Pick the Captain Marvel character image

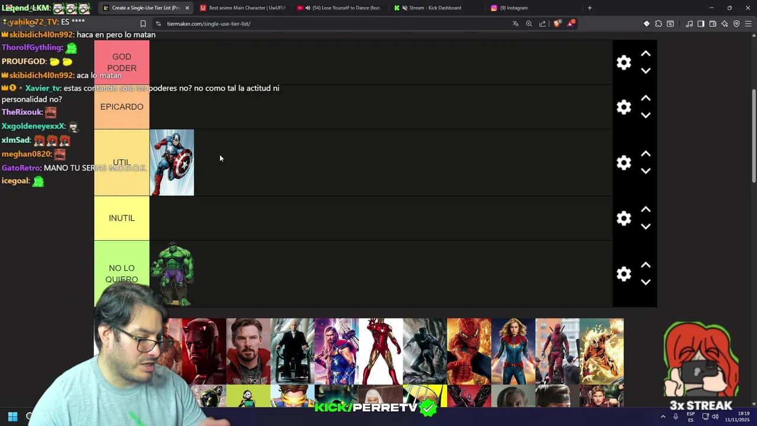pyautogui.click(x=513, y=351)
